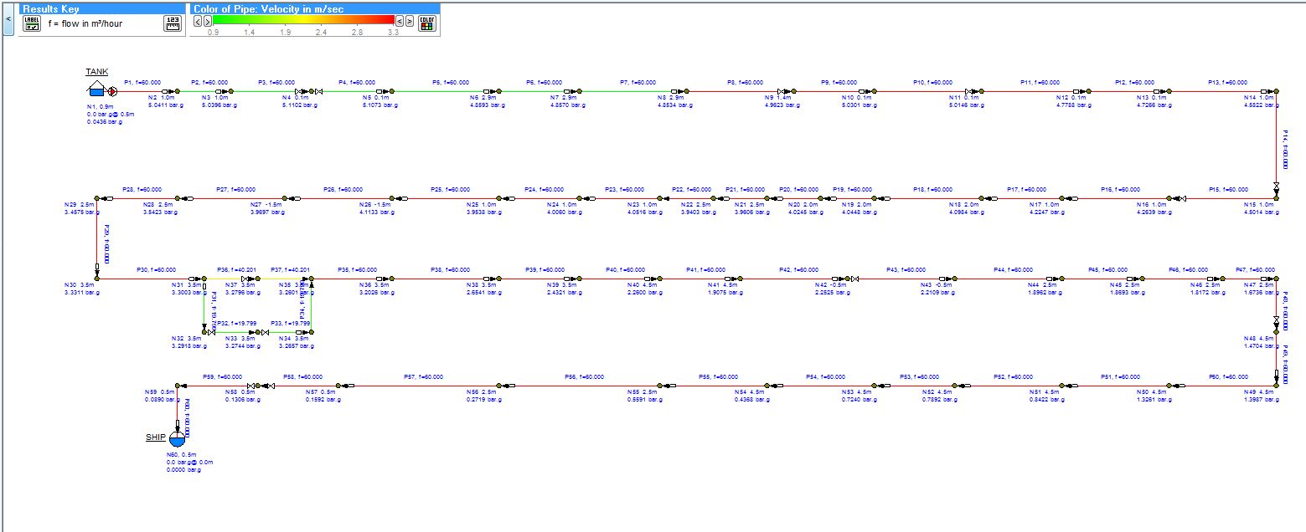Select the pipe label P1, f=60.000
This screenshot has width=1306, height=532.
[x=143, y=82]
